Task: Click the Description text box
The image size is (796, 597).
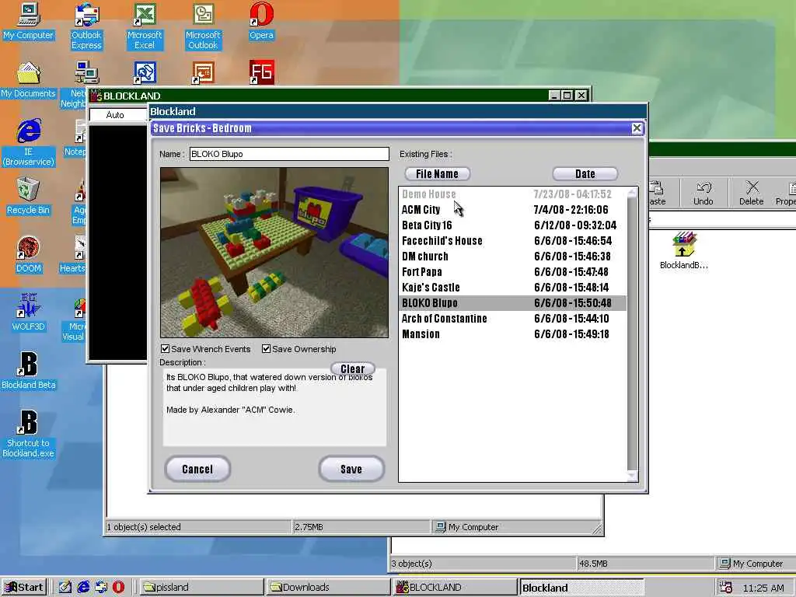Action: point(274,407)
